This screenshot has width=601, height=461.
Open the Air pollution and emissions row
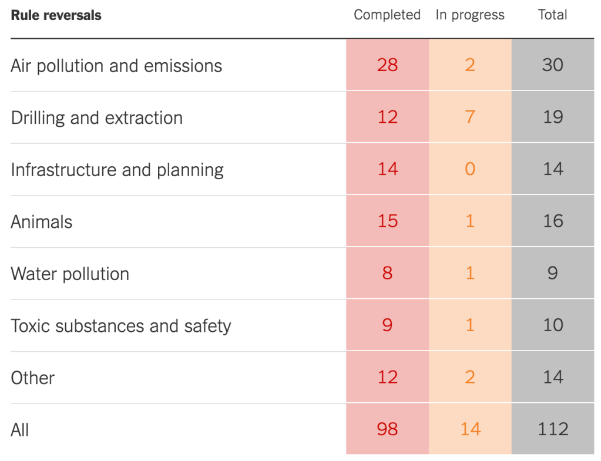116,66
